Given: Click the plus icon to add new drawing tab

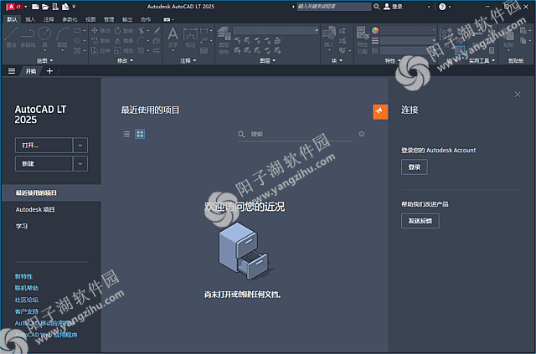Looking at the screenshot, I should 49,71.
